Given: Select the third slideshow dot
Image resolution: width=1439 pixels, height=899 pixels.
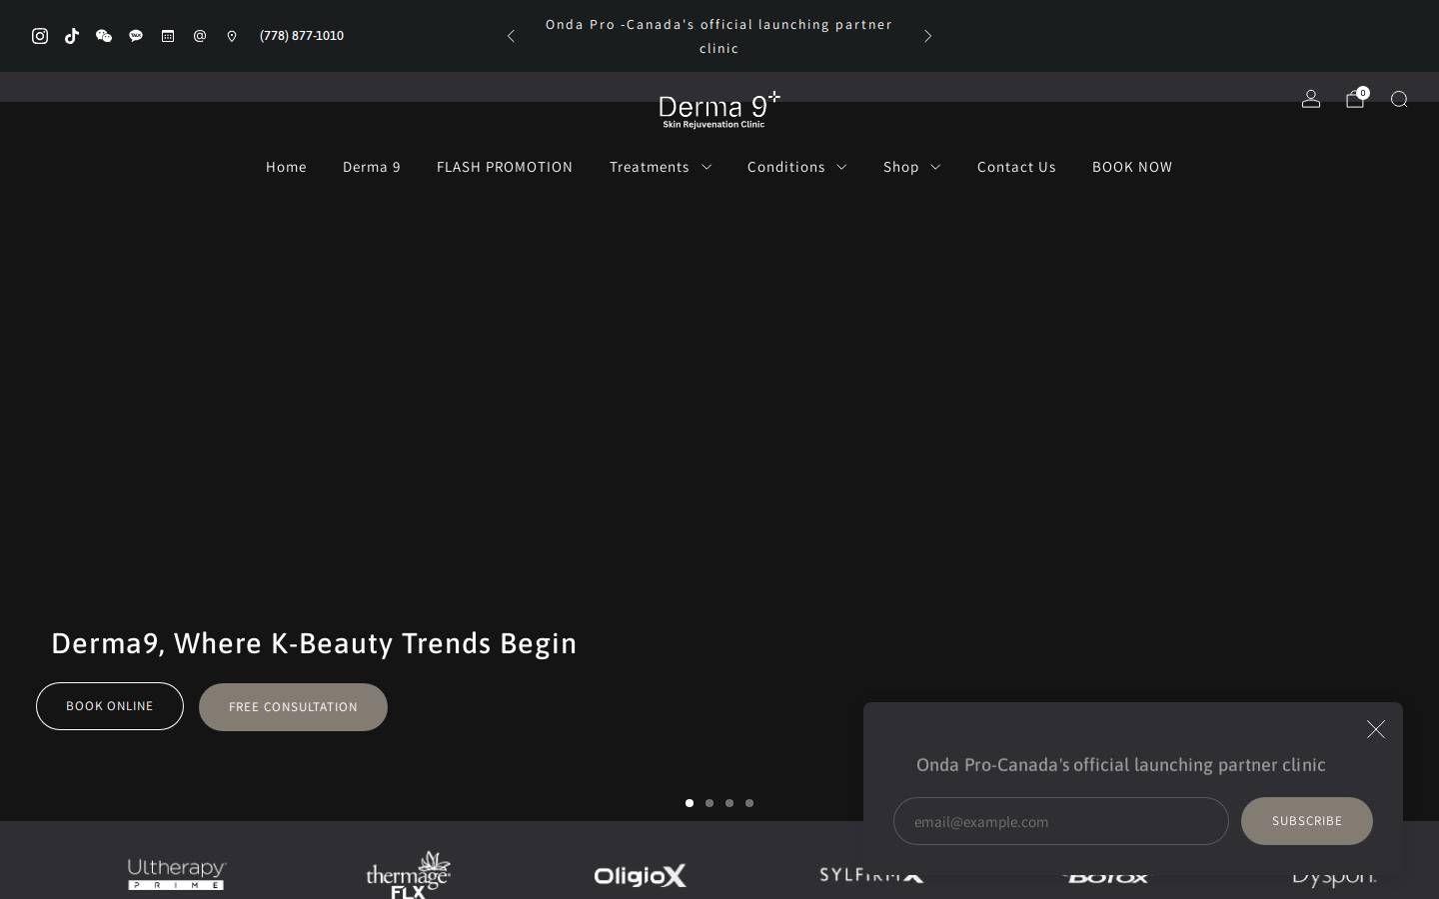Looking at the screenshot, I should coord(729,803).
